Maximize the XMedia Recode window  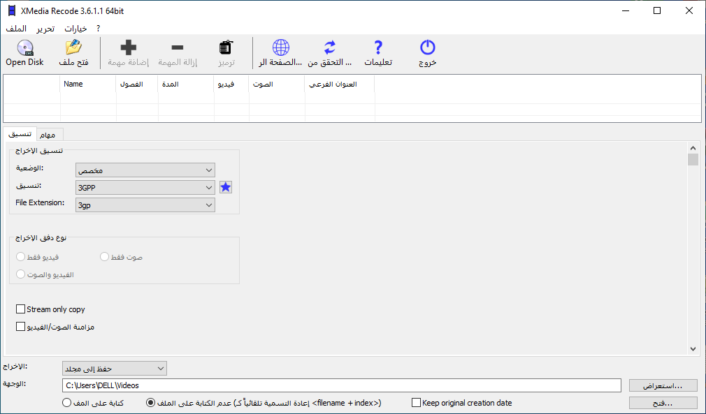coord(657,10)
